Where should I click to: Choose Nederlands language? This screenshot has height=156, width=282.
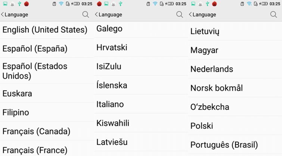pos(235,69)
